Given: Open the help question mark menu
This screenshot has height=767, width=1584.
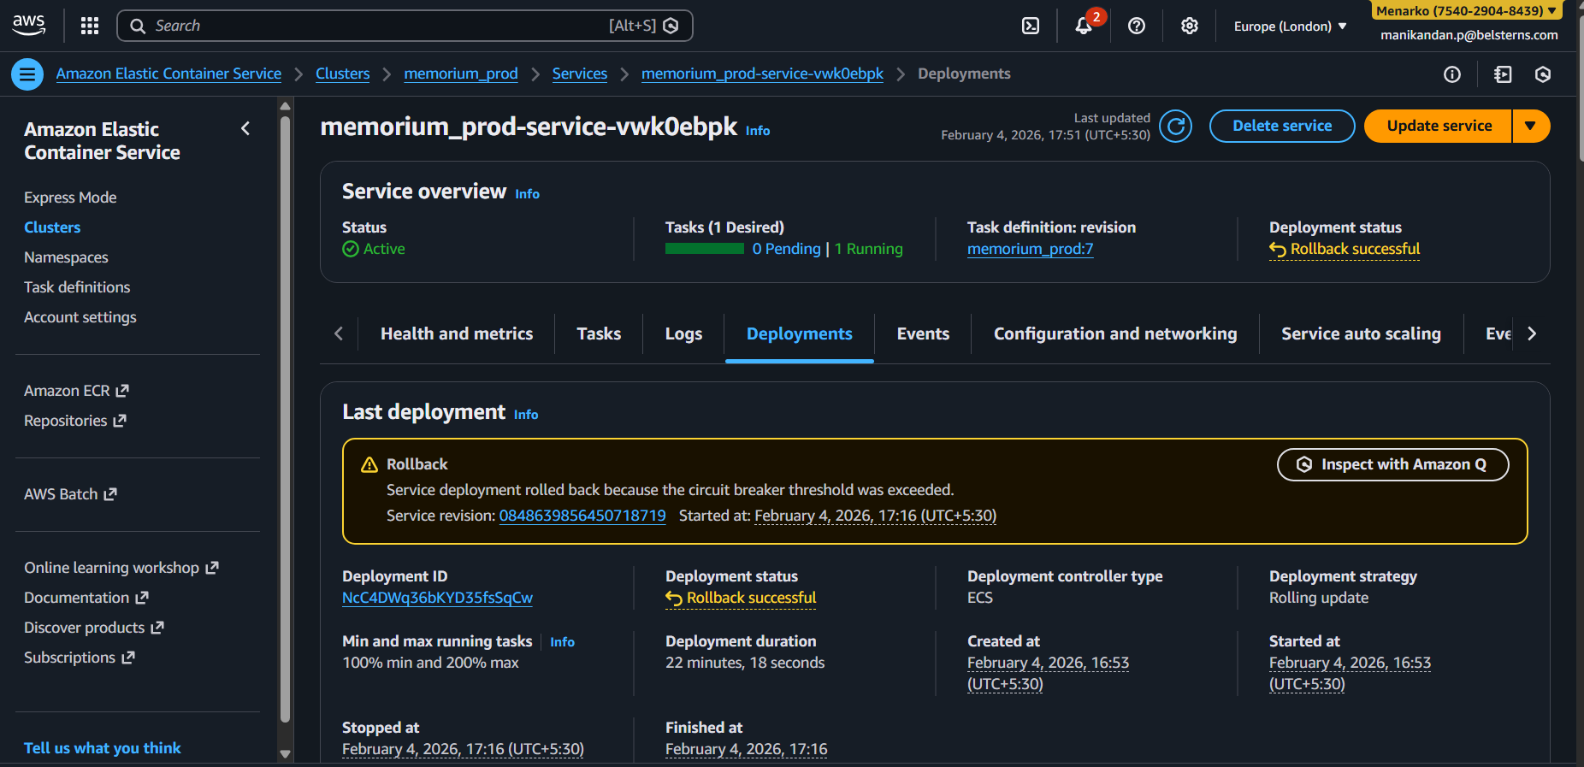Looking at the screenshot, I should 1137,26.
